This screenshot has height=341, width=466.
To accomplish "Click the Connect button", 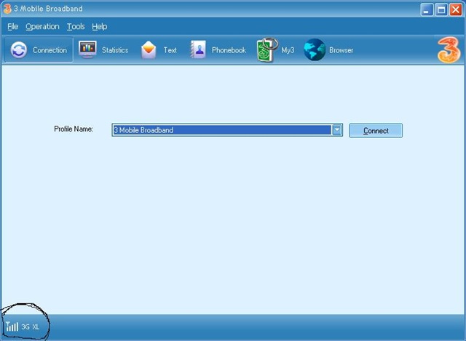I will (376, 131).
